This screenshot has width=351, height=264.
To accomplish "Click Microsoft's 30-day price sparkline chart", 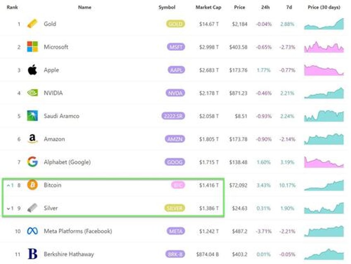I will [324, 47].
